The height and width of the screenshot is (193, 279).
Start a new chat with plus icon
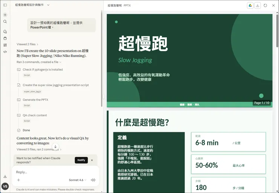pyautogui.click(x=5, y=15)
